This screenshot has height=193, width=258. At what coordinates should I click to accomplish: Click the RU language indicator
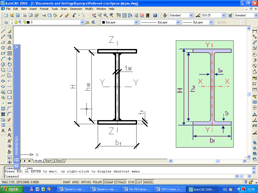[225, 189]
